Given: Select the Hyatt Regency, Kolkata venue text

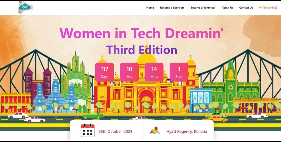Looking at the screenshot, I should [x=187, y=131].
